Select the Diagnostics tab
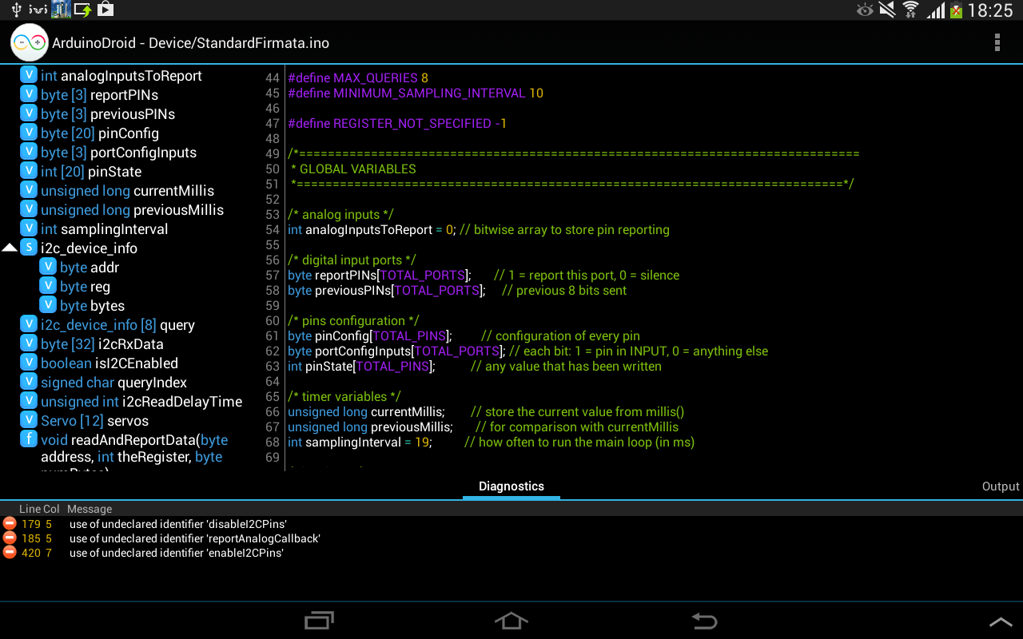This screenshot has width=1023, height=639. pyautogui.click(x=511, y=486)
